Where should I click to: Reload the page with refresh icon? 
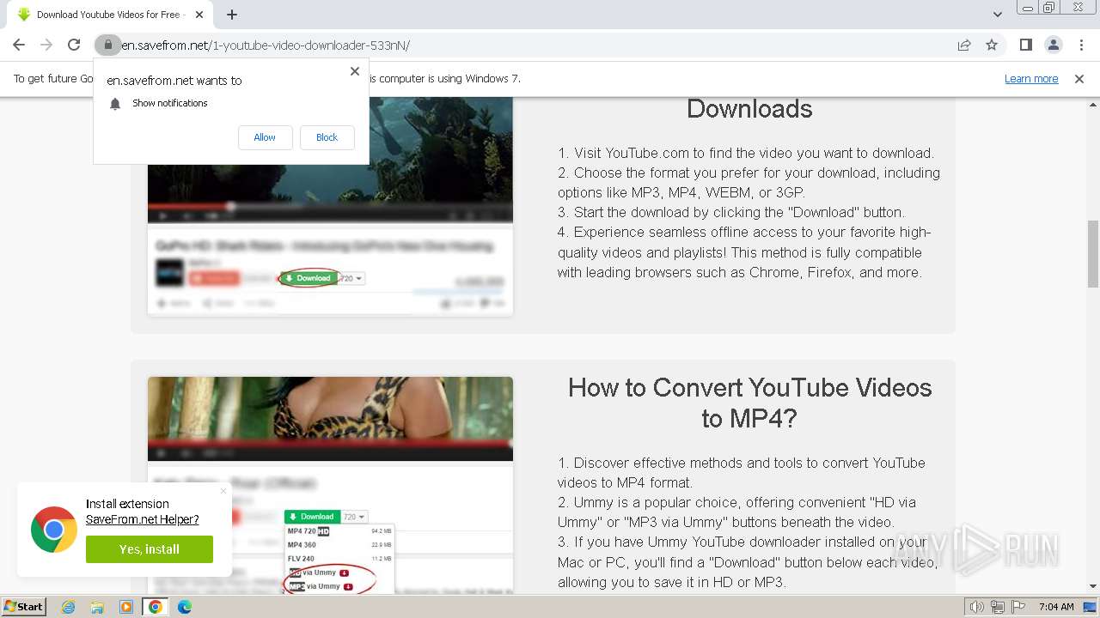(x=74, y=45)
